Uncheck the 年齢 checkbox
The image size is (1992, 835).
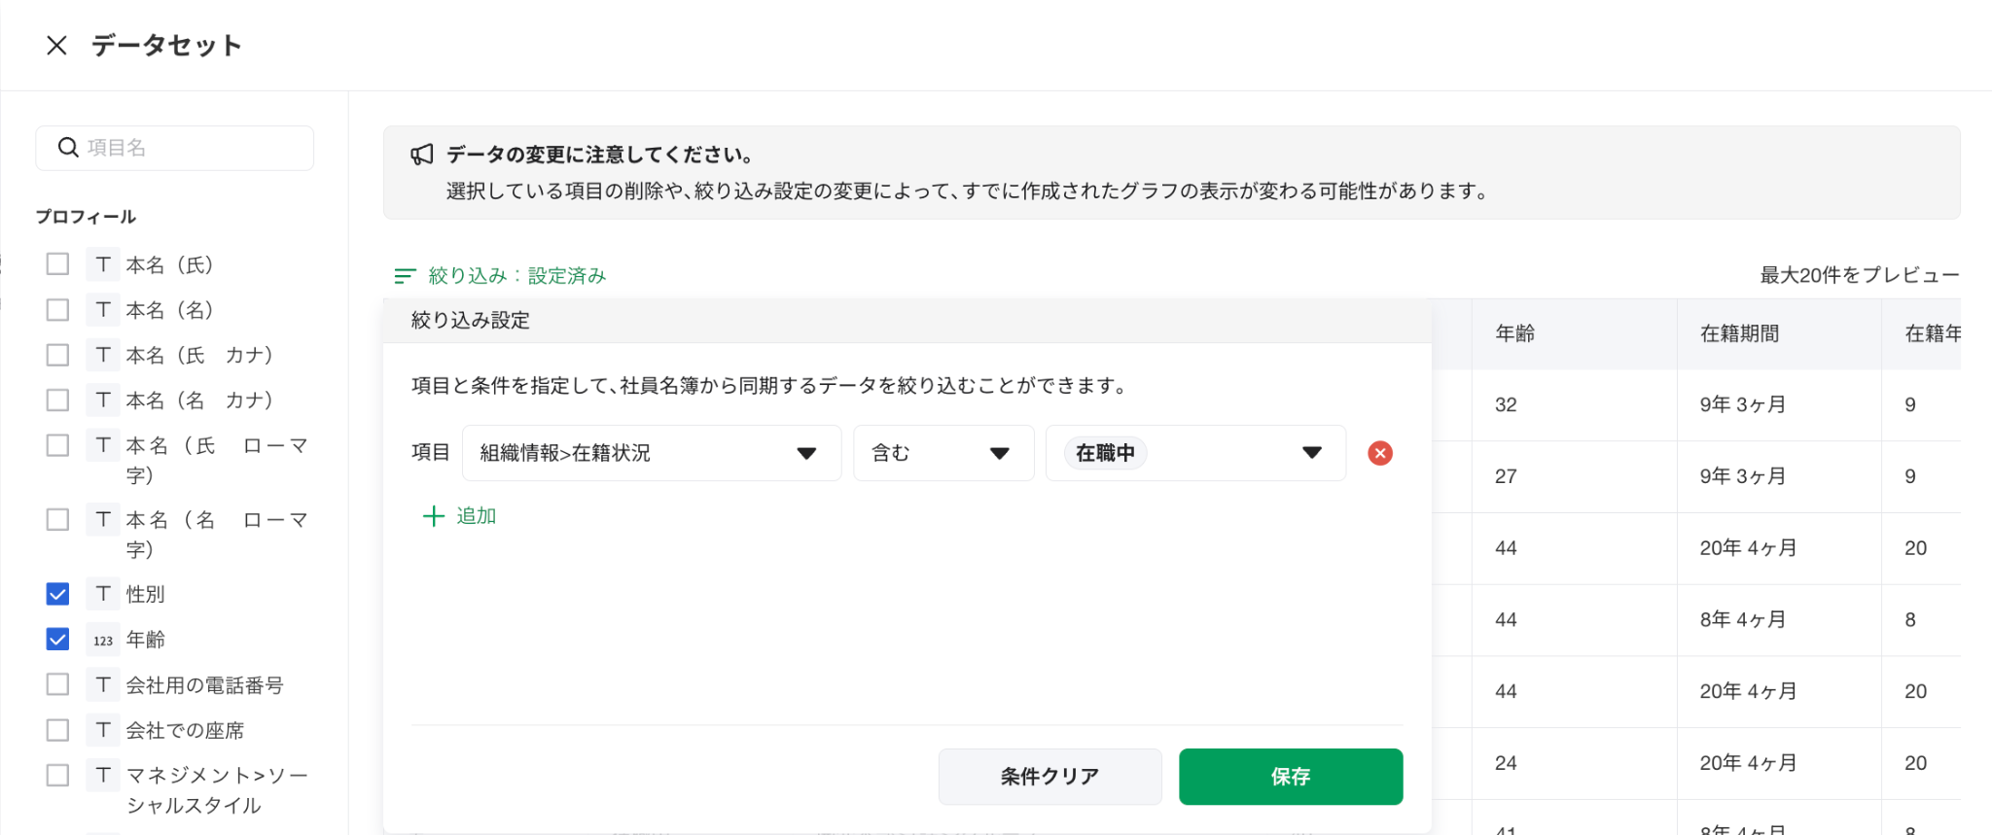pyautogui.click(x=58, y=640)
